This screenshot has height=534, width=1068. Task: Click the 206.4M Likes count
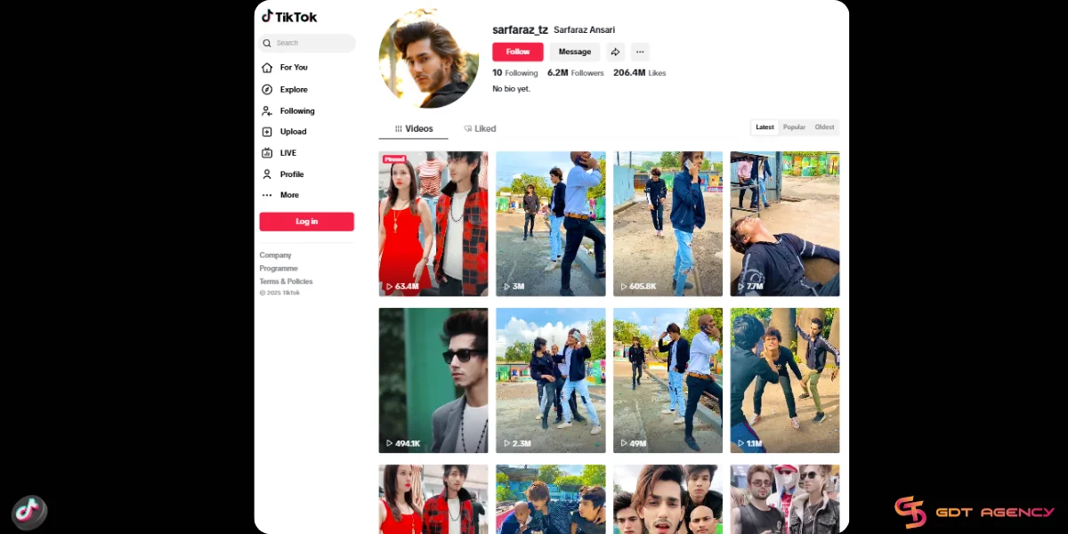(x=640, y=73)
